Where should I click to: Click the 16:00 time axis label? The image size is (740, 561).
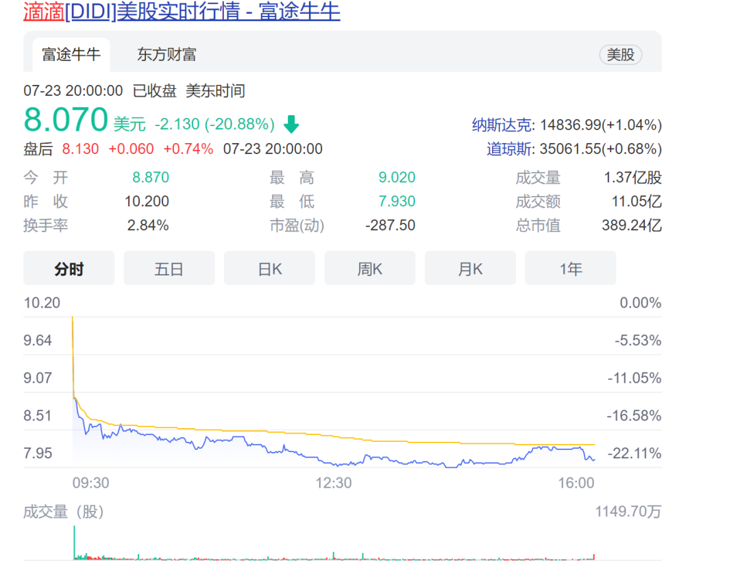pyautogui.click(x=576, y=483)
